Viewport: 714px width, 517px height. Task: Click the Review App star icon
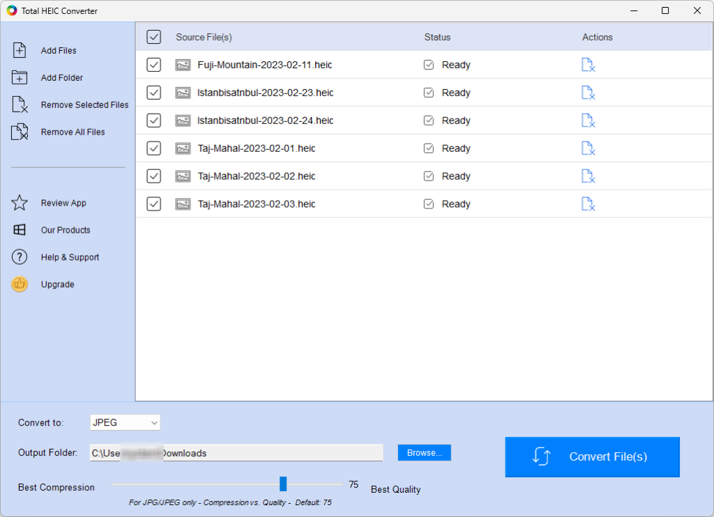pyautogui.click(x=20, y=203)
